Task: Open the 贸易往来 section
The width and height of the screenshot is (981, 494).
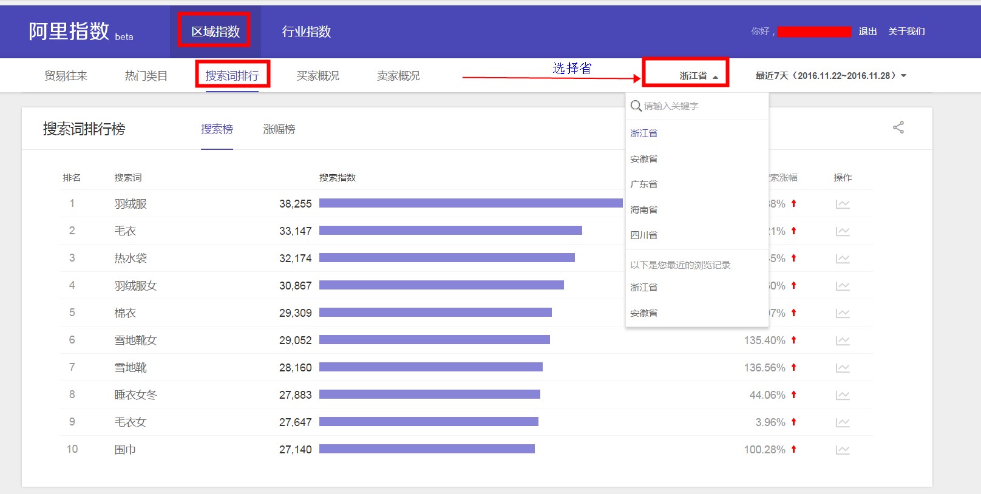Action: (x=66, y=76)
